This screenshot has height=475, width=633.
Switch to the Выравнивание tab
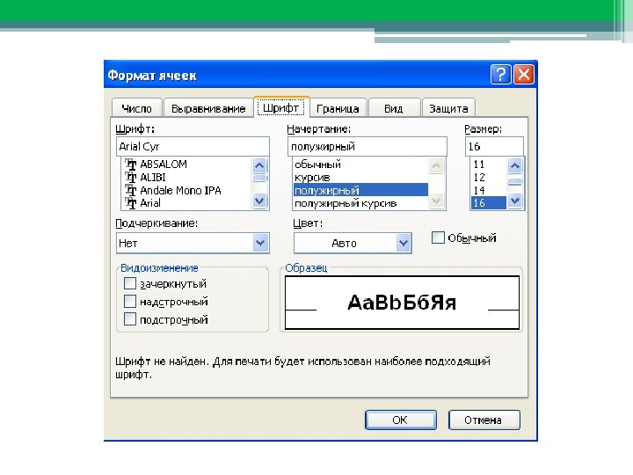208,109
